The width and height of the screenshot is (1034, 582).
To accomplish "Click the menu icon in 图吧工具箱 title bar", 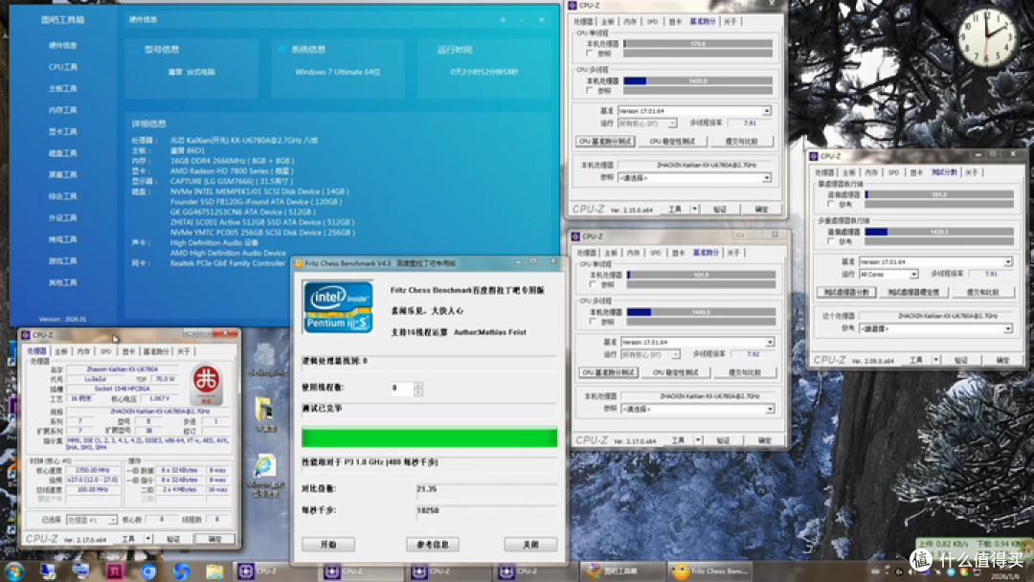I will click(x=503, y=20).
